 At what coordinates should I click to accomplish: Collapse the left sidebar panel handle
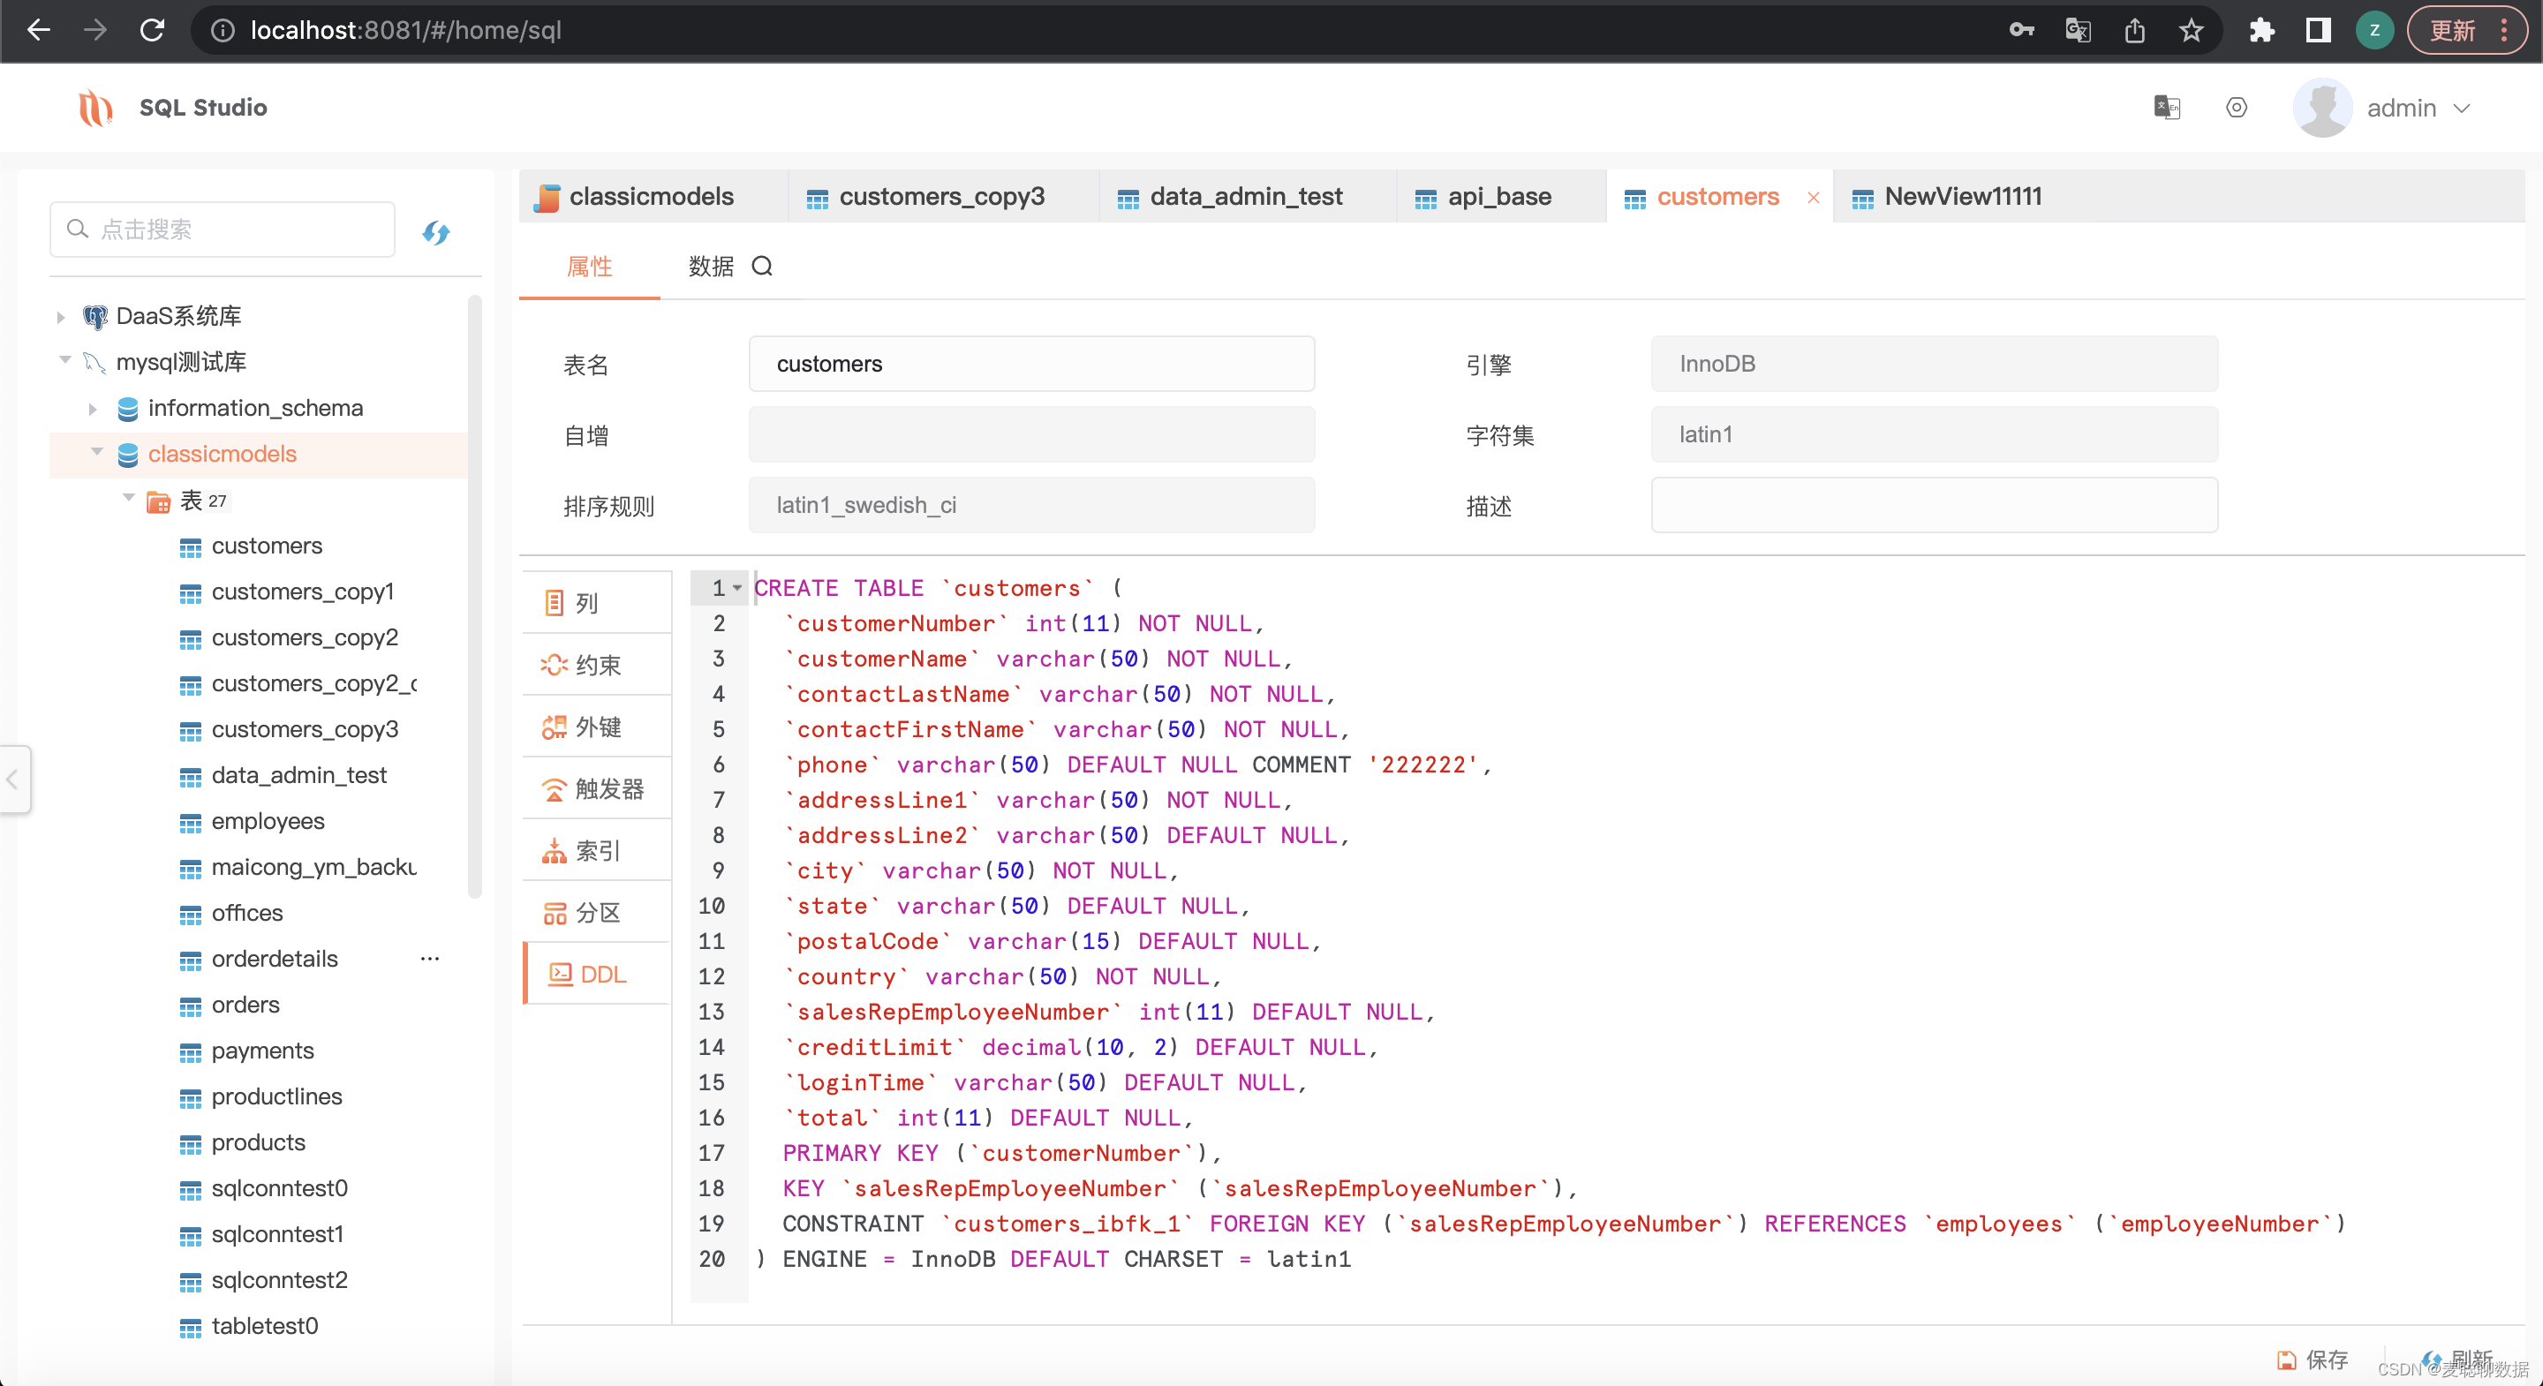point(14,779)
